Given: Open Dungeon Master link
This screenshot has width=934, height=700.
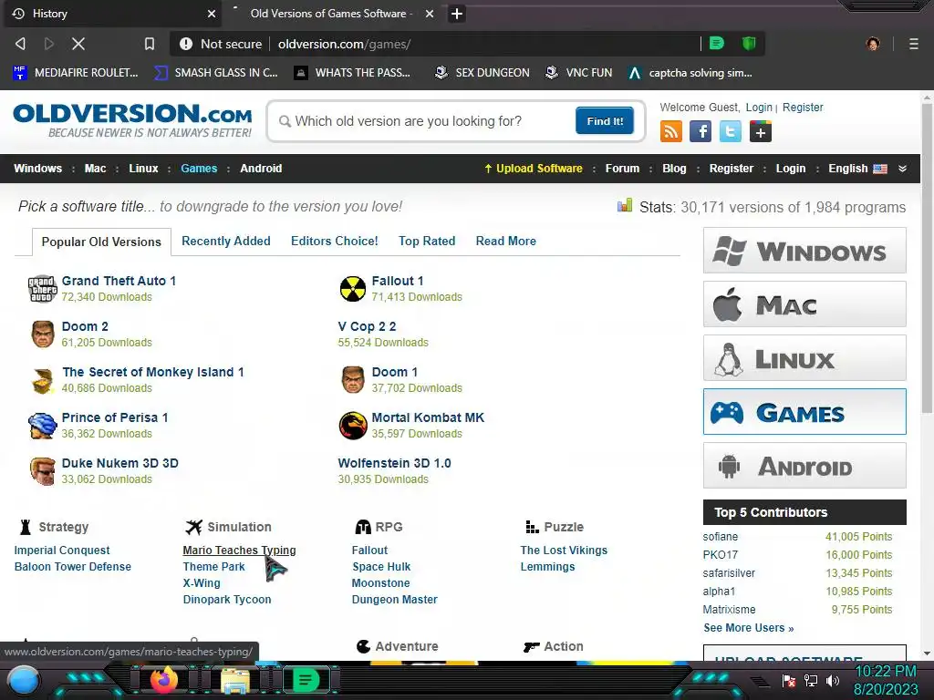Looking at the screenshot, I should [394, 600].
